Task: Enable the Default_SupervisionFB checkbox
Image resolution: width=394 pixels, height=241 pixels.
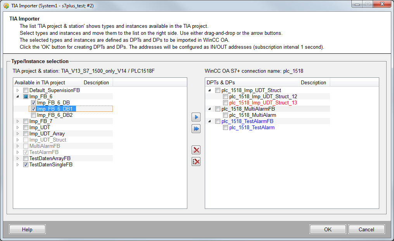Action: click(26, 91)
